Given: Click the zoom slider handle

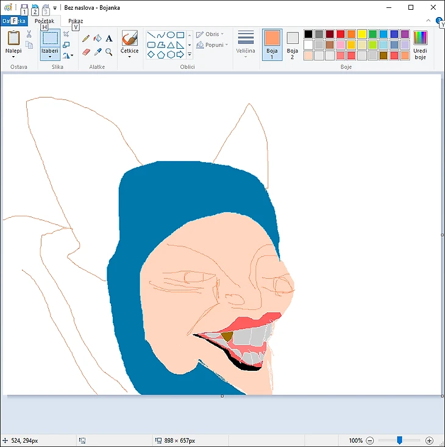Looking at the screenshot, I should coord(399,440).
